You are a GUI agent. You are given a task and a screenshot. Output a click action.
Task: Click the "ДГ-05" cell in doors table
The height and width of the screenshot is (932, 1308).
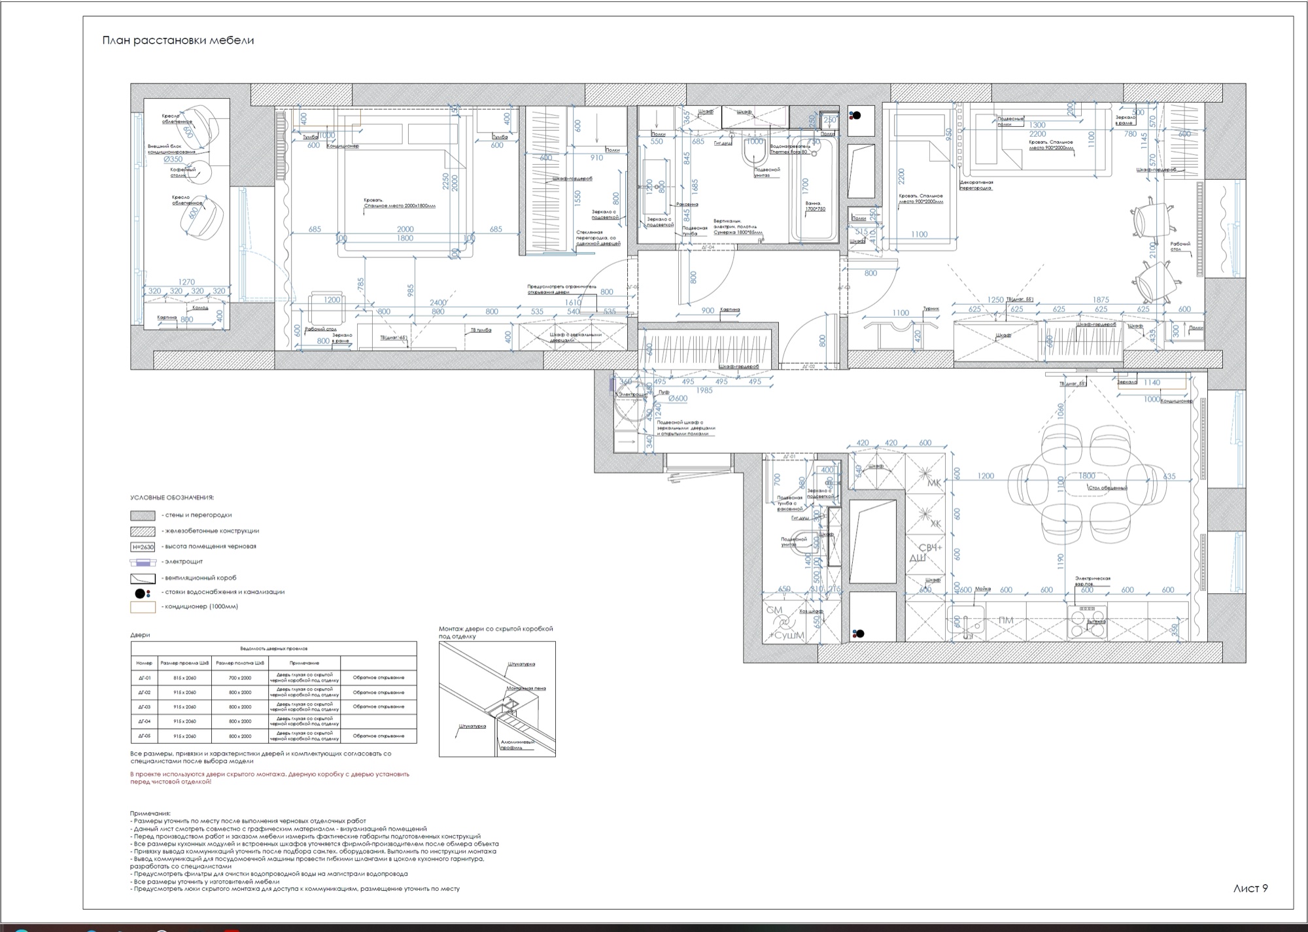point(144,736)
